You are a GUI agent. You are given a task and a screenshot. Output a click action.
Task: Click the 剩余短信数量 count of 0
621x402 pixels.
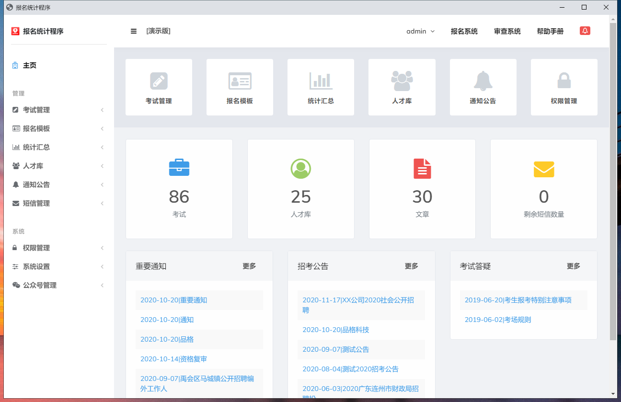[x=544, y=197]
